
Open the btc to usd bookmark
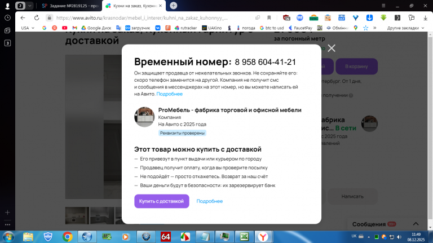(272, 28)
